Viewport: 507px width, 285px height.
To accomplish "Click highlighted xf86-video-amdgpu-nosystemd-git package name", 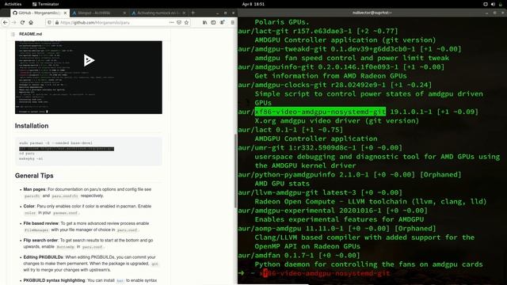I will (320, 112).
